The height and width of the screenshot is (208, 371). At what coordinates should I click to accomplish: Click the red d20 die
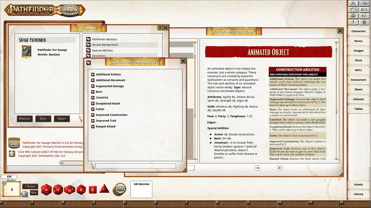46,190
